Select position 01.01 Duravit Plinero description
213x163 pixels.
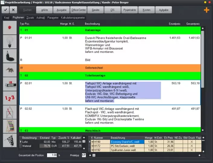click(116, 45)
